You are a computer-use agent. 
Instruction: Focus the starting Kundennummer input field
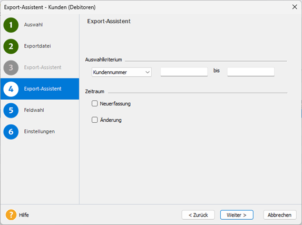[184, 72]
